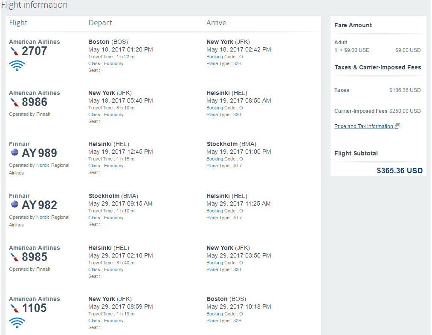Click American Airlines logo beside 1105
This screenshot has width=432, height=335.
[15, 308]
